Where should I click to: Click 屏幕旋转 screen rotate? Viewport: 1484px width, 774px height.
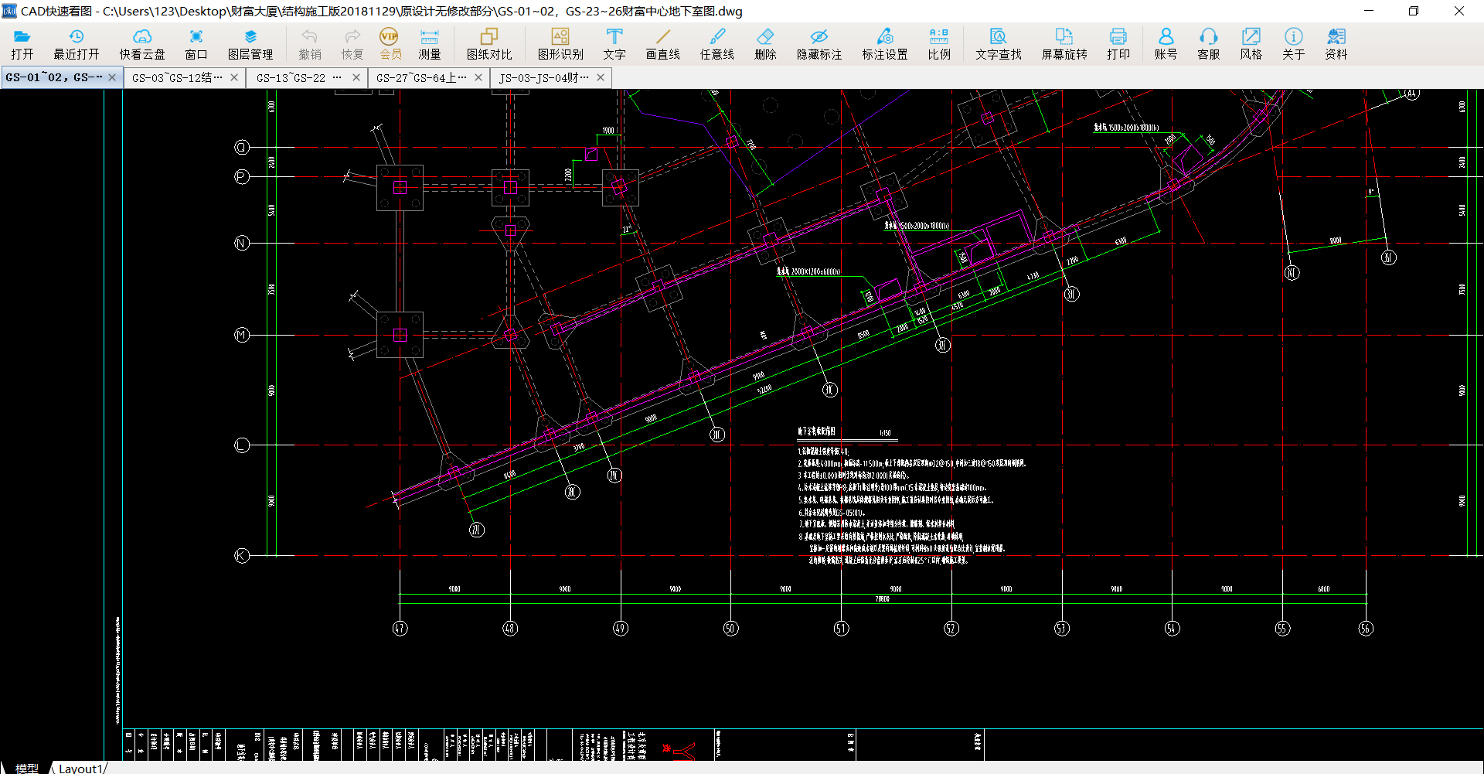(x=1064, y=44)
